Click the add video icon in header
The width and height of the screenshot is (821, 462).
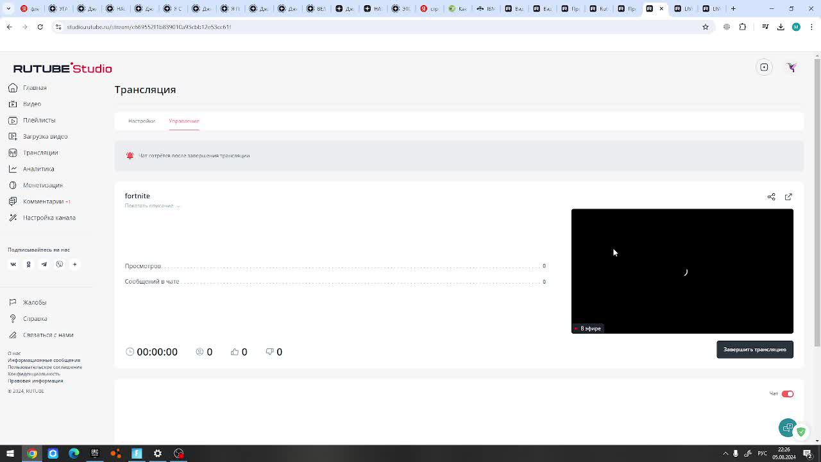pyautogui.click(x=765, y=67)
